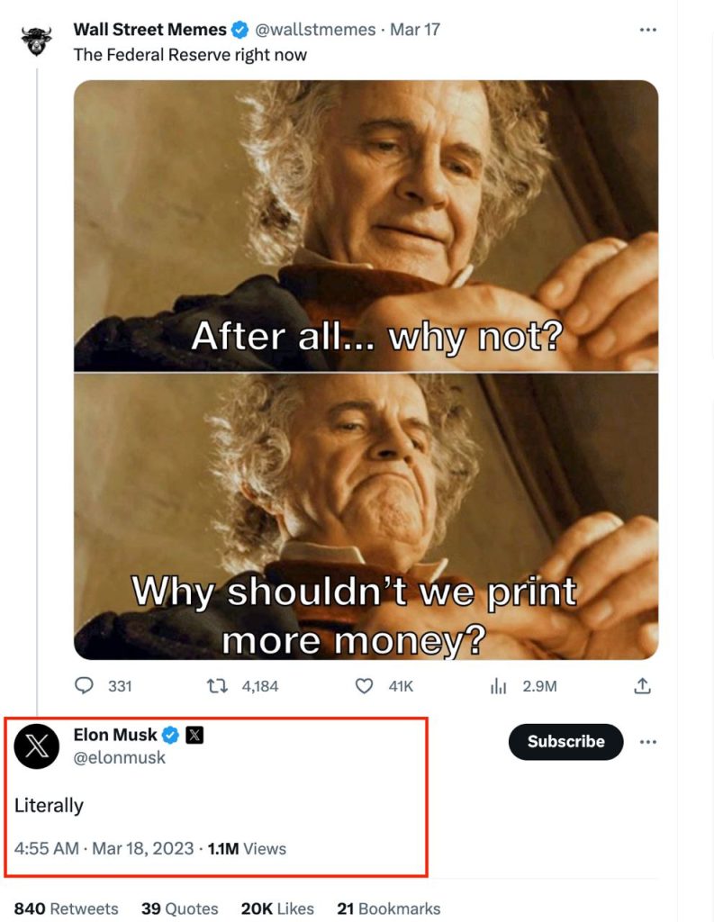Open the Mar 17 timestamp link
Viewport: 714px width, 922px height.
click(415, 30)
